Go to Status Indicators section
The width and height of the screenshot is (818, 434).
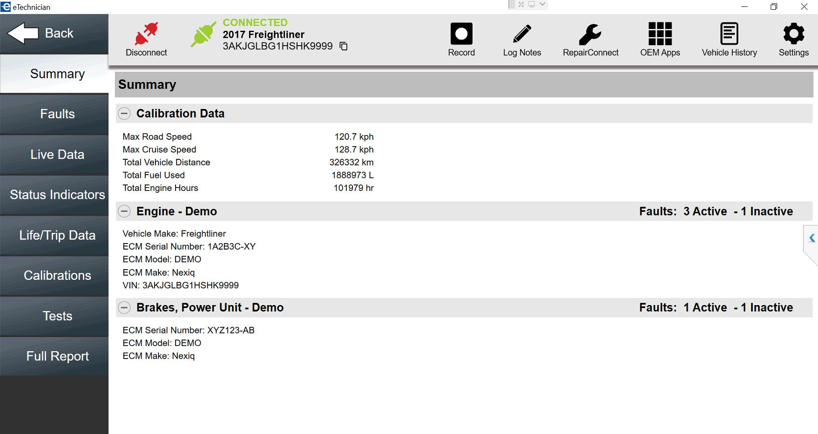[57, 195]
